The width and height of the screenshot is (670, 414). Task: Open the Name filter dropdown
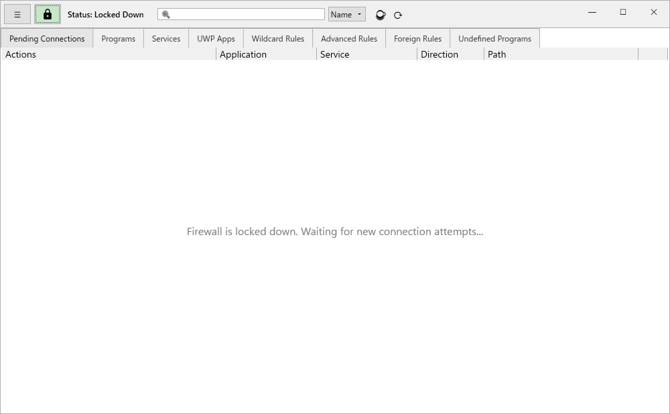point(346,15)
